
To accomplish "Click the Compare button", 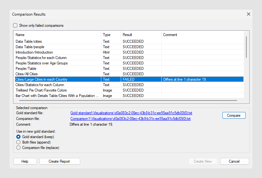I will point(234,115).
